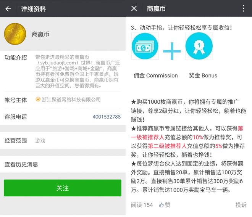The width and height of the screenshot is (252, 217).
Task: Tap the 商赢币 article title in header
Action: pyautogui.click(x=156, y=8)
